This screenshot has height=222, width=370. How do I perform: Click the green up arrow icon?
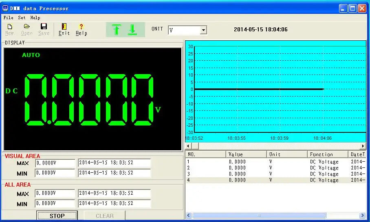coord(116,30)
